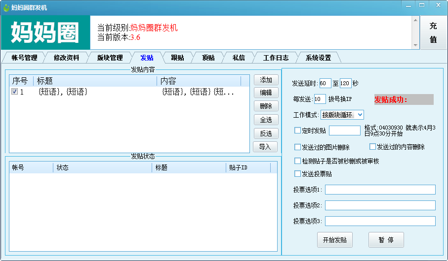448x261 pixels.
Task: Click the 投票选项1 input field
Action: pyautogui.click(x=380, y=190)
